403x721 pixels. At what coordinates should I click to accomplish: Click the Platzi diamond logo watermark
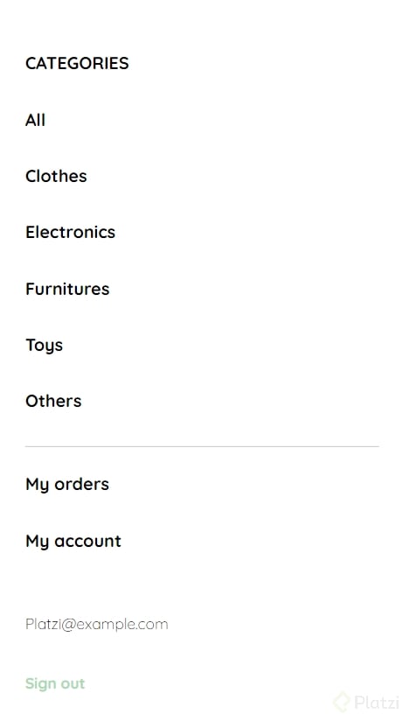click(342, 702)
